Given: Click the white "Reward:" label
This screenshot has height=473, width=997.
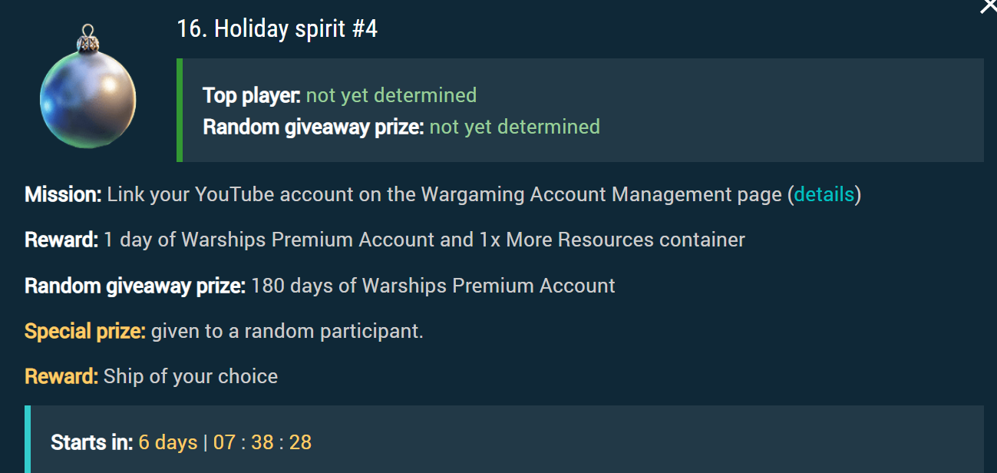Looking at the screenshot, I should pos(61,240).
